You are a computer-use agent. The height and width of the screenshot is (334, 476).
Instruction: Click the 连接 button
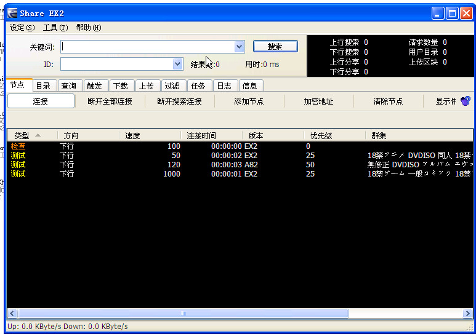pos(41,101)
